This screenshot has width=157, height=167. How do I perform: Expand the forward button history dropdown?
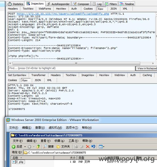34,147
